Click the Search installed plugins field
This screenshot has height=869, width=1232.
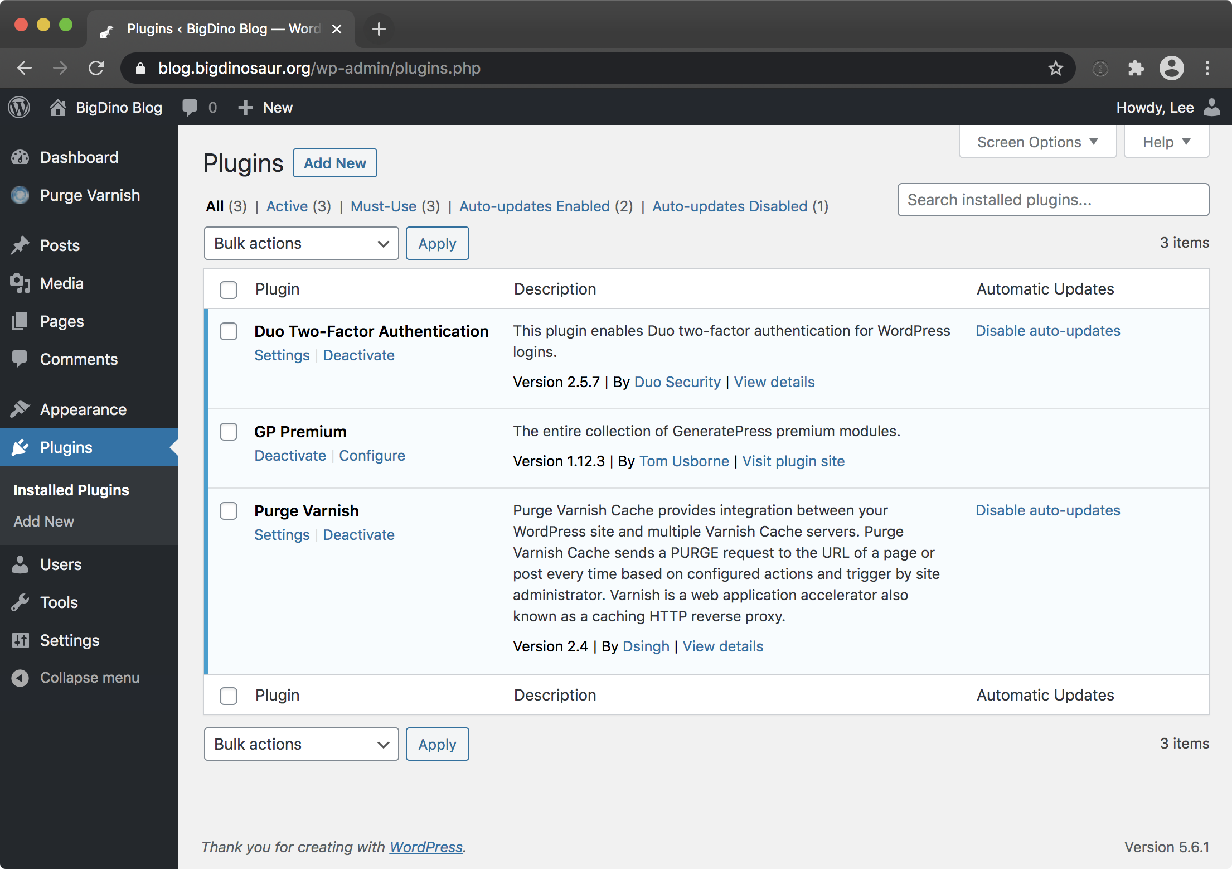(1052, 200)
